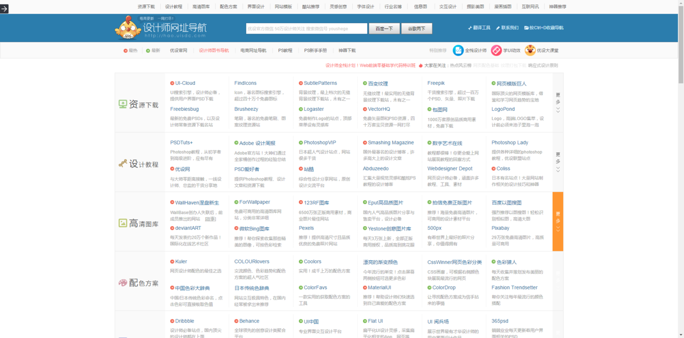Viewport: 684px width, 338px height.
Task: Open the PSDTuts+ link
Action: [181, 143]
